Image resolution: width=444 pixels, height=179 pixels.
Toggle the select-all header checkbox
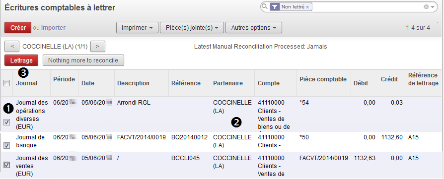[6, 83]
